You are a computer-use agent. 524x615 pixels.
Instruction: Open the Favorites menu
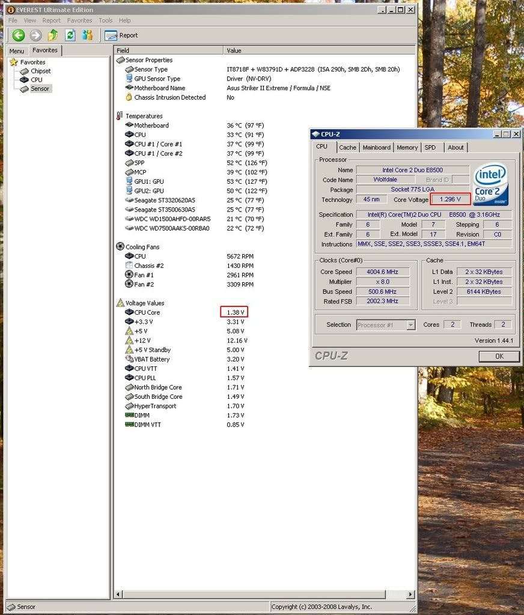[80, 20]
